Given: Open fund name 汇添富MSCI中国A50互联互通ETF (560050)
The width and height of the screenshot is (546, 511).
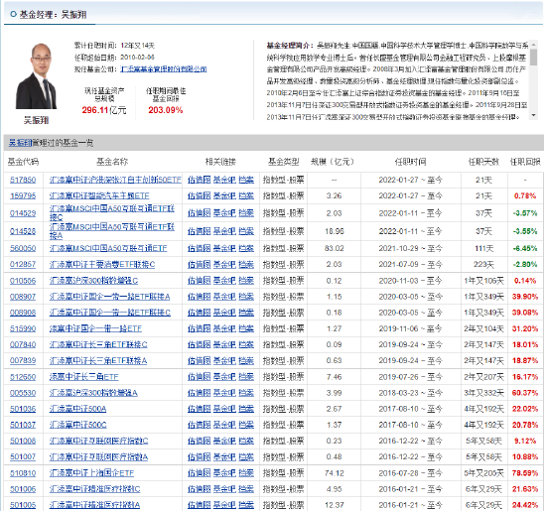Looking at the screenshot, I should click(108, 248).
